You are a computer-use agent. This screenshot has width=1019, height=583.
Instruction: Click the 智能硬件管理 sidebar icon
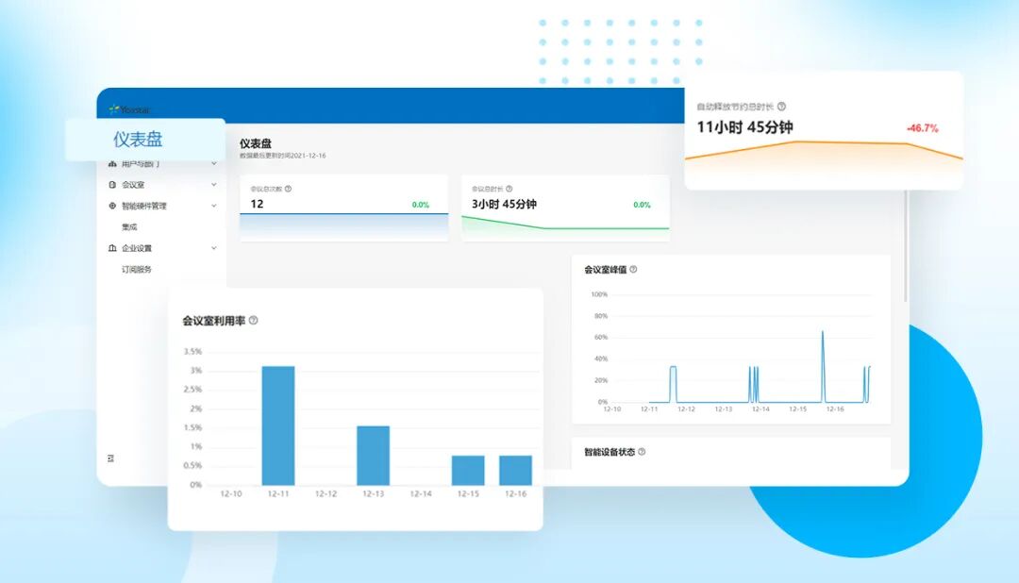click(x=112, y=206)
